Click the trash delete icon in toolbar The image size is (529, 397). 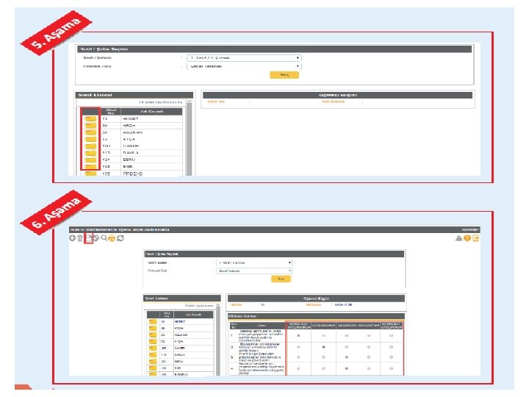(80, 238)
